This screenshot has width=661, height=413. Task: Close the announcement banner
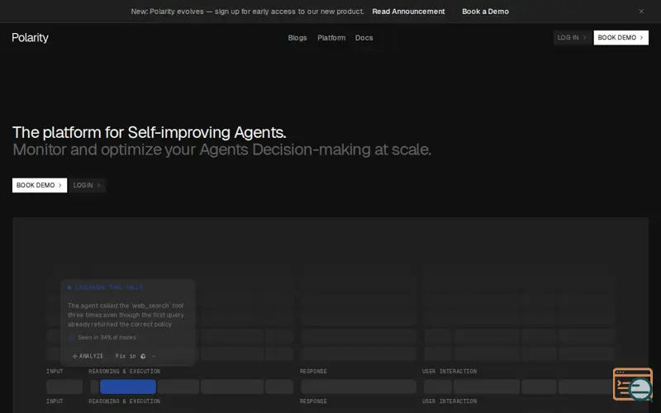(641, 12)
